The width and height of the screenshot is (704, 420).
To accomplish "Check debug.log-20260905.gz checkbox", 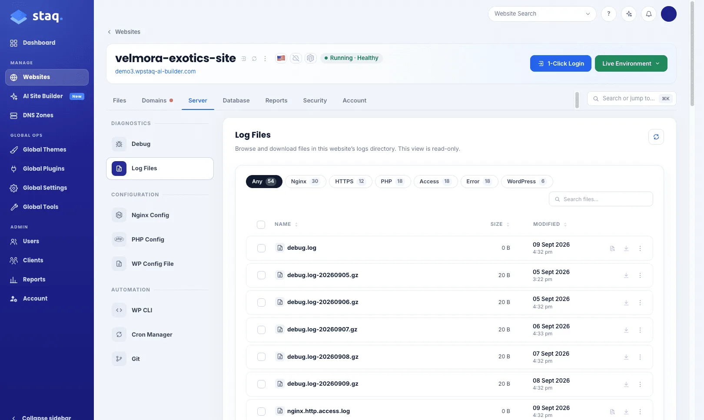I will coord(261,275).
